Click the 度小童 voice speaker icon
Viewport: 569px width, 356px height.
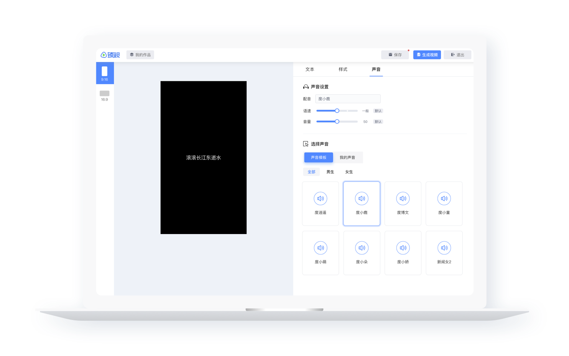coord(444,198)
